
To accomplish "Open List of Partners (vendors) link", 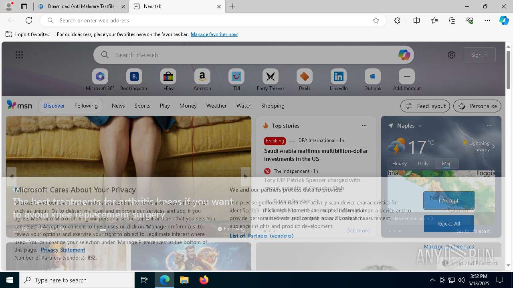I will pyautogui.click(x=261, y=236).
